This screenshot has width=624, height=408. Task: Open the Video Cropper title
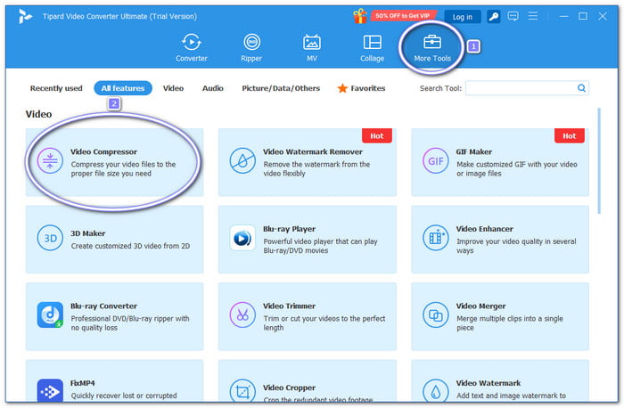[290, 388]
